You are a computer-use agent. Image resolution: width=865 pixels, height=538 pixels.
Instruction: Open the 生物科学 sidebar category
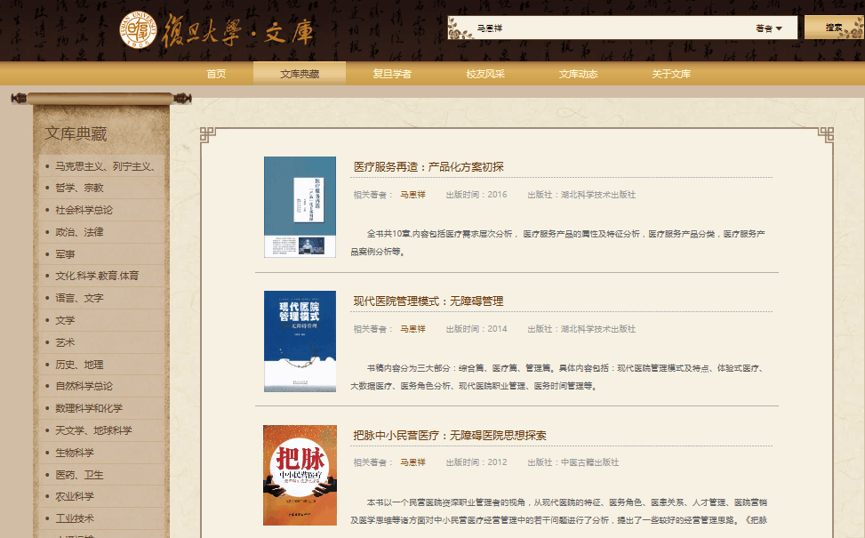[x=75, y=453]
